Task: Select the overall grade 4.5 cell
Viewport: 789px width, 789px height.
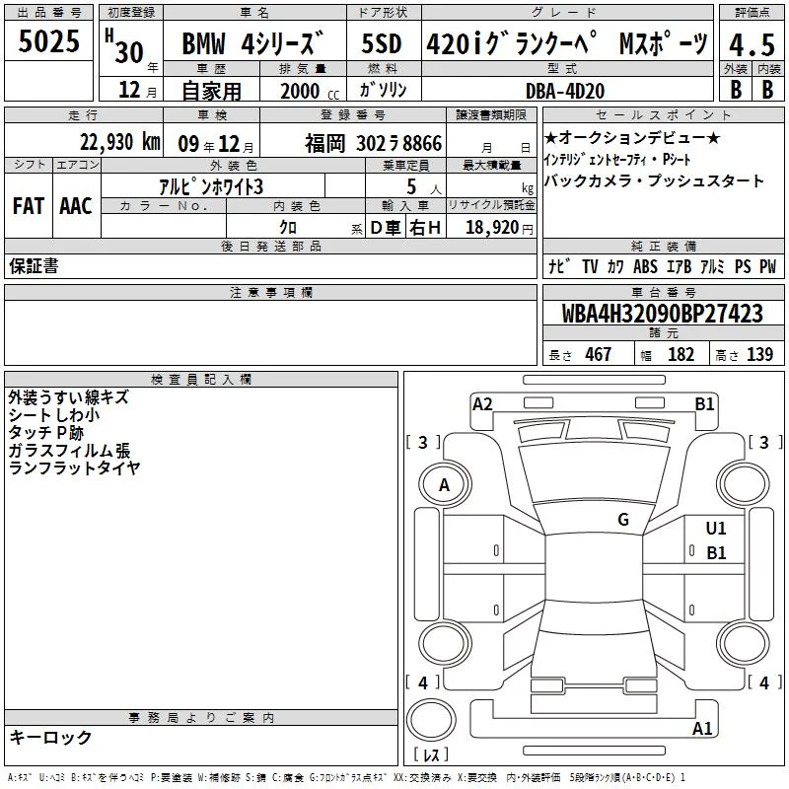Action: coord(752,44)
